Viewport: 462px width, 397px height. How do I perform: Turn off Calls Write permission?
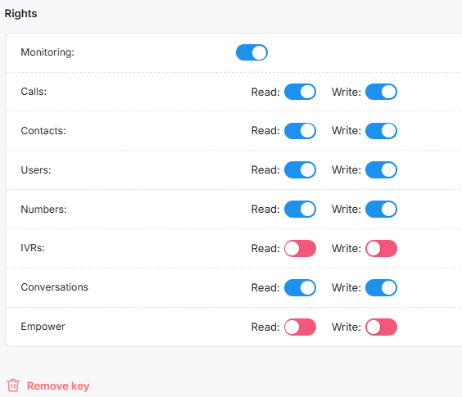tap(381, 92)
